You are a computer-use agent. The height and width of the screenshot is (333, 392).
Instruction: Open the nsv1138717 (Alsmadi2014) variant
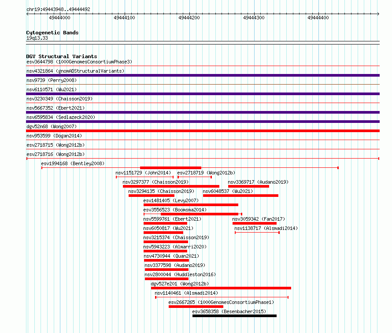click(266, 228)
